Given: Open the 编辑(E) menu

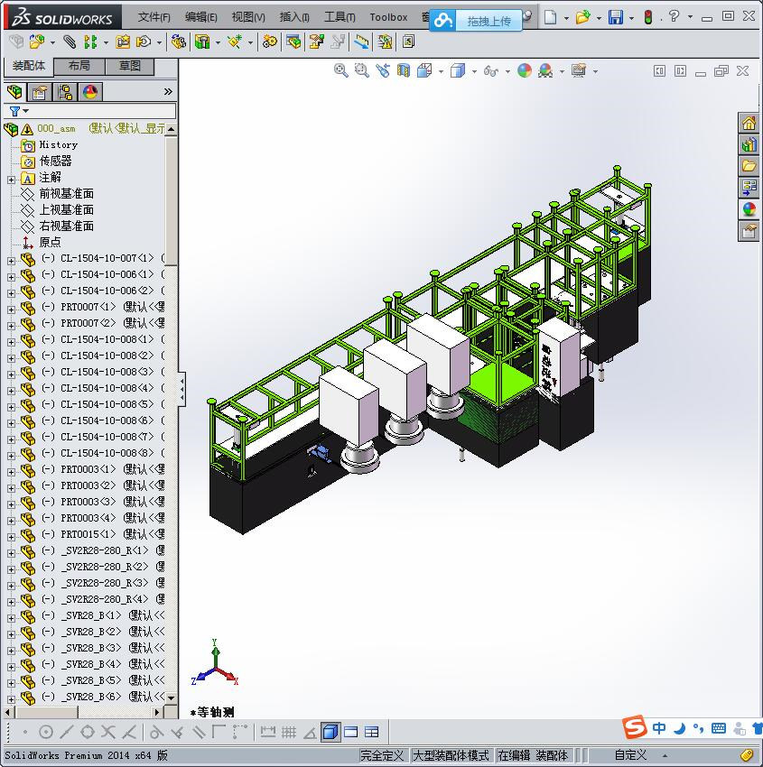Looking at the screenshot, I should (200, 17).
